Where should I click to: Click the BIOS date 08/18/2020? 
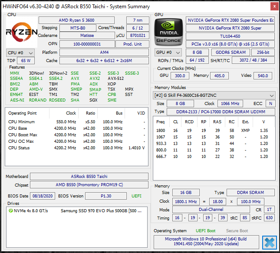pos(43,196)
